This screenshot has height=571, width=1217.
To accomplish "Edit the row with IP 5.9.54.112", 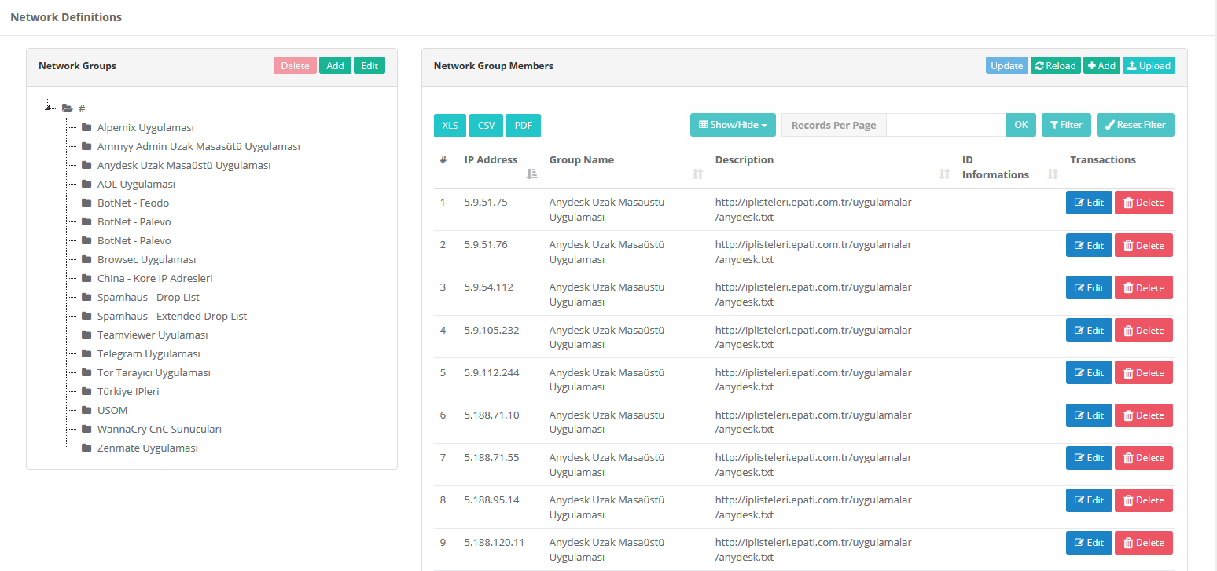I will click(x=1089, y=287).
